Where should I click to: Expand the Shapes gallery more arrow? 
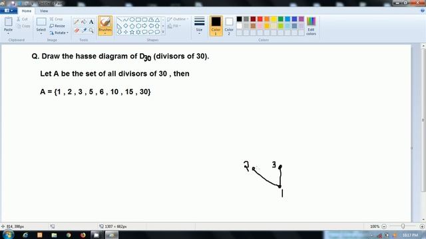(163, 32)
